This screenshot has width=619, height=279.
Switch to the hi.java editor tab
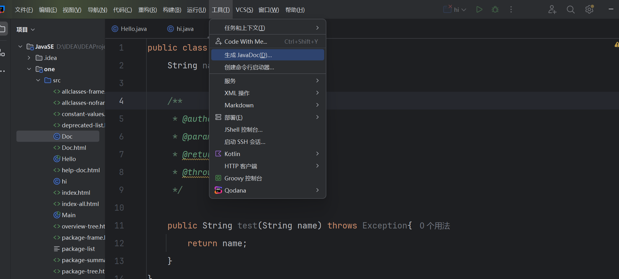pyautogui.click(x=181, y=29)
